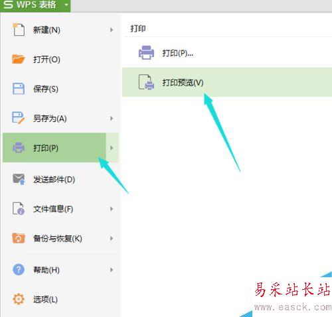Choose 打开(O) from the file menu
332x317 pixels.
point(61,59)
